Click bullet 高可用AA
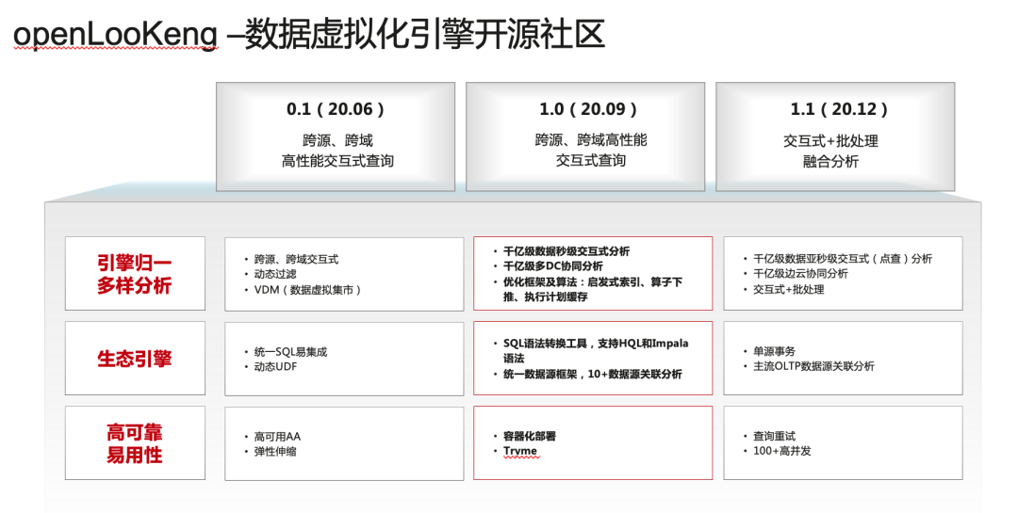The image size is (1018, 513). (277, 437)
